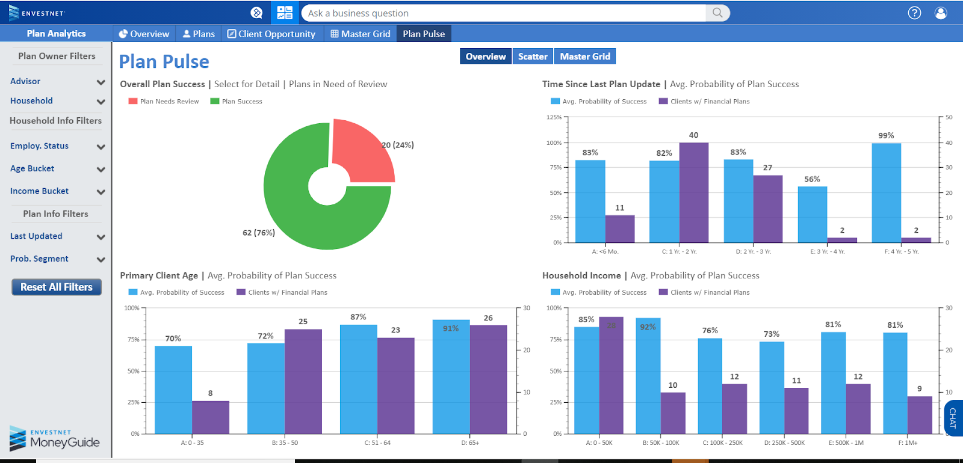Open the speech-bubble assistant icon
The height and width of the screenshot is (463, 963).
pyautogui.click(x=256, y=13)
